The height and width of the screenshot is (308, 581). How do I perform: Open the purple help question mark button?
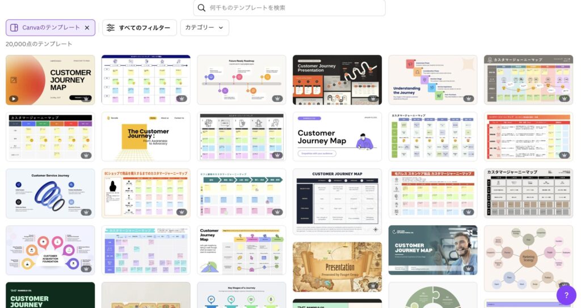coord(566,294)
